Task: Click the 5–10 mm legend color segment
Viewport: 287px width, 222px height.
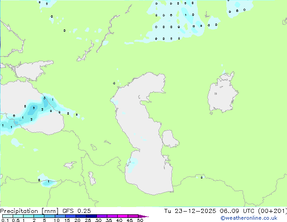Action: click(x=49, y=216)
